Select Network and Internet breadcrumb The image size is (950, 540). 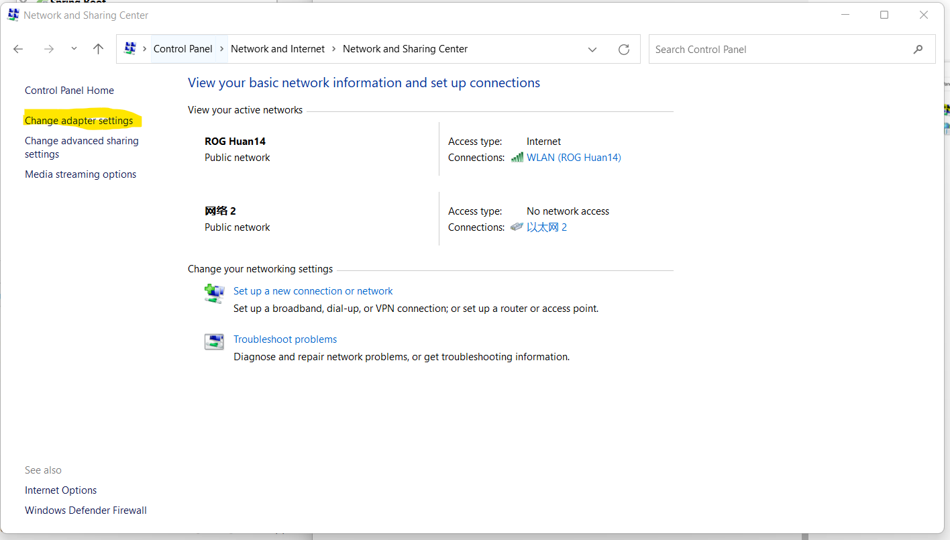point(278,49)
